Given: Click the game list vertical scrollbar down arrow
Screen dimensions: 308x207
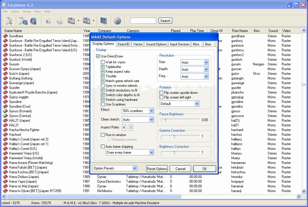Looking at the screenshot, I should pyautogui.click(x=304, y=191).
